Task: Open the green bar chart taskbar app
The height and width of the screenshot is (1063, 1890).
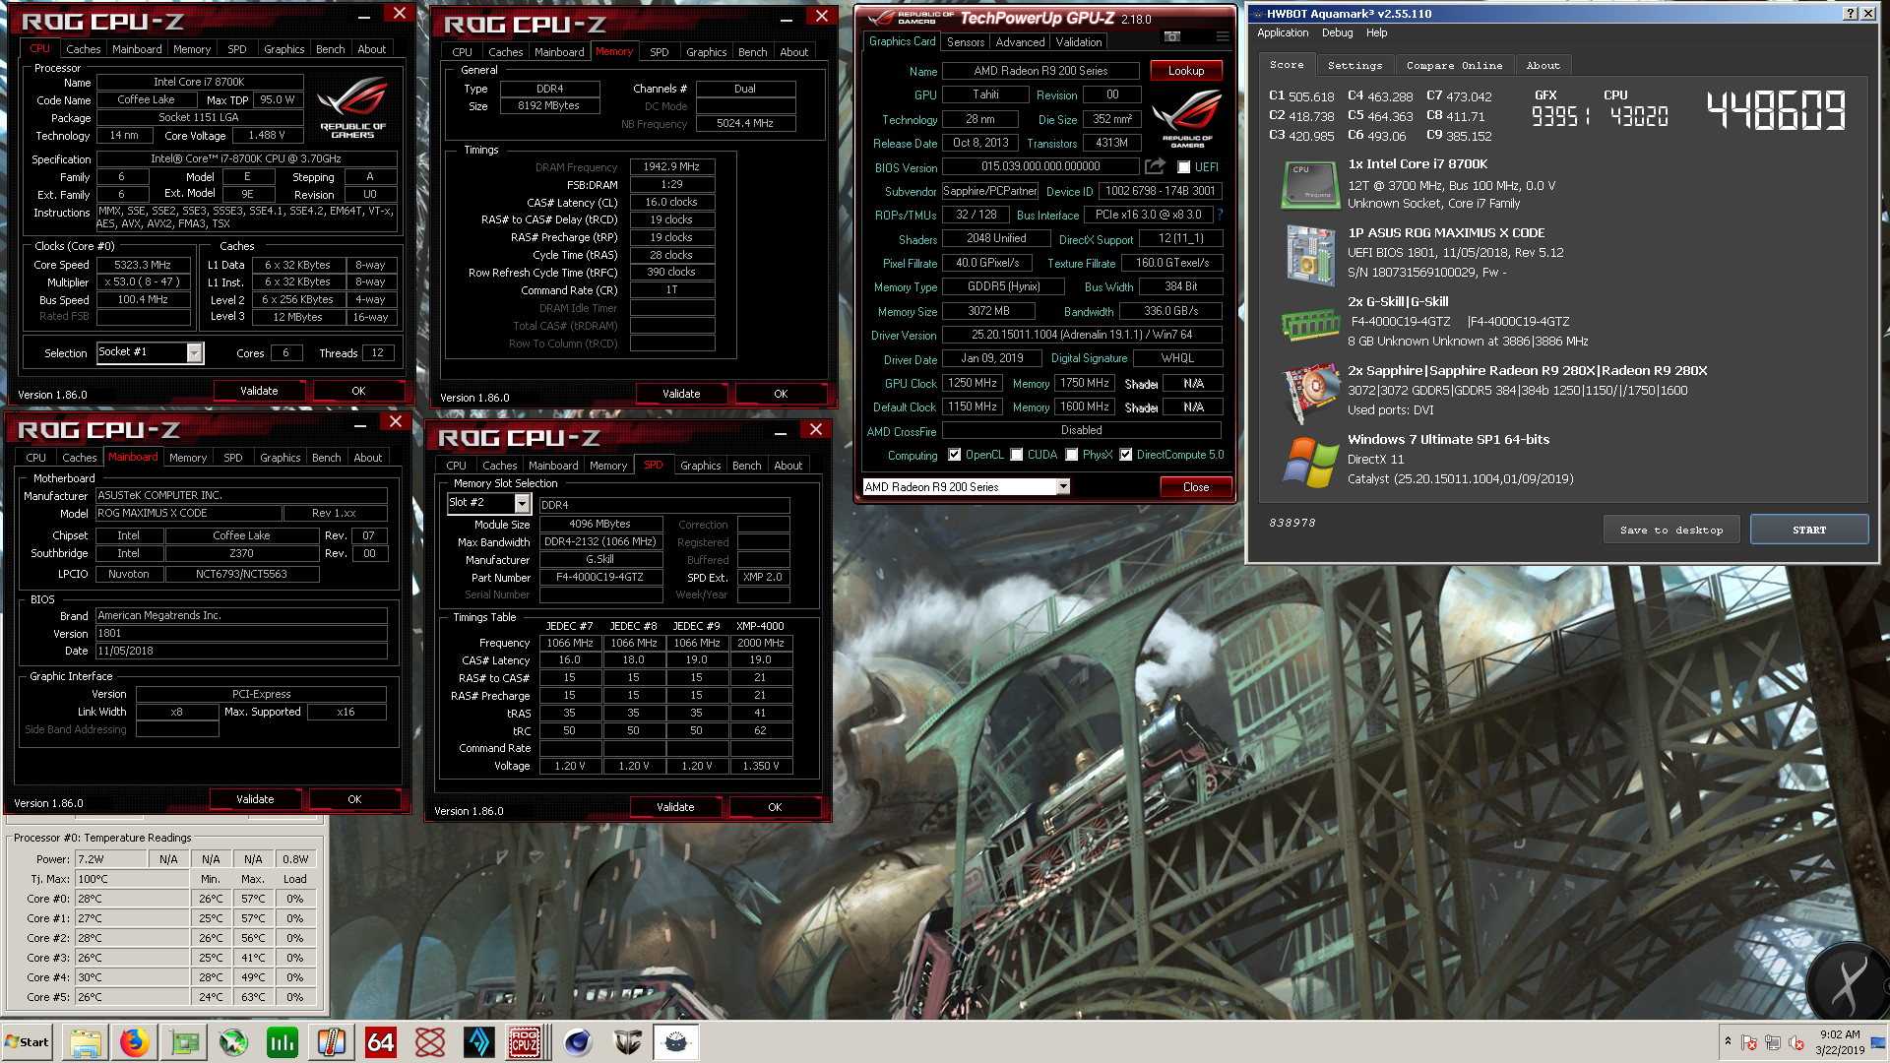Action: pos(283,1041)
